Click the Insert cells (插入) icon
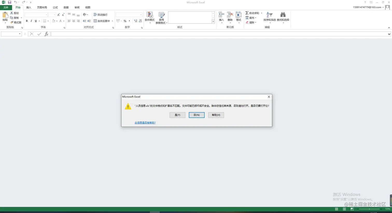392x213 pixels. click(221, 15)
